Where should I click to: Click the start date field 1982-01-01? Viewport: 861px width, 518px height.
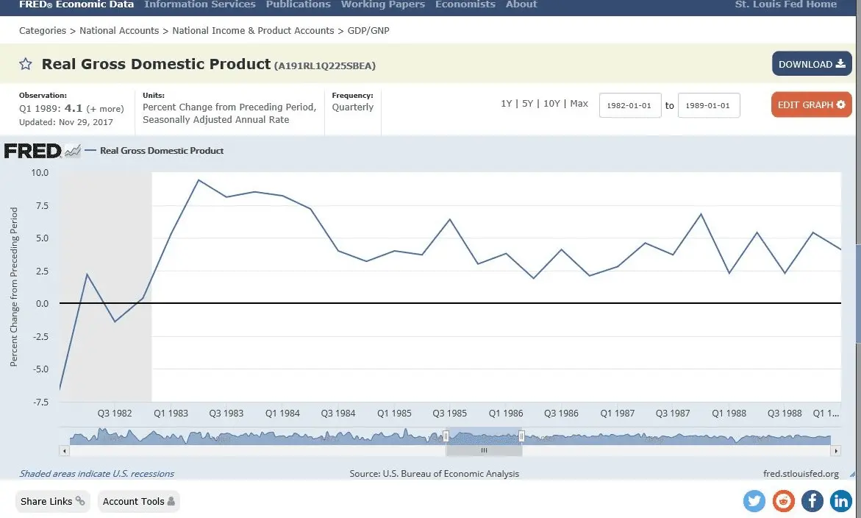(x=630, y=105)
